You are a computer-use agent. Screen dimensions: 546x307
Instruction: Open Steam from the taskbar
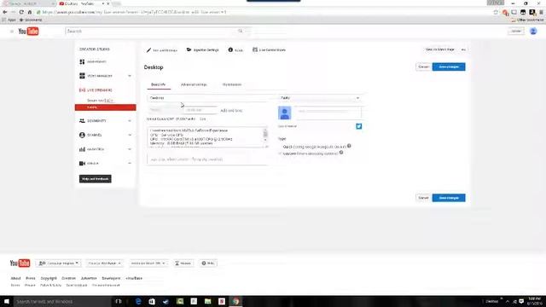point(166,301)
